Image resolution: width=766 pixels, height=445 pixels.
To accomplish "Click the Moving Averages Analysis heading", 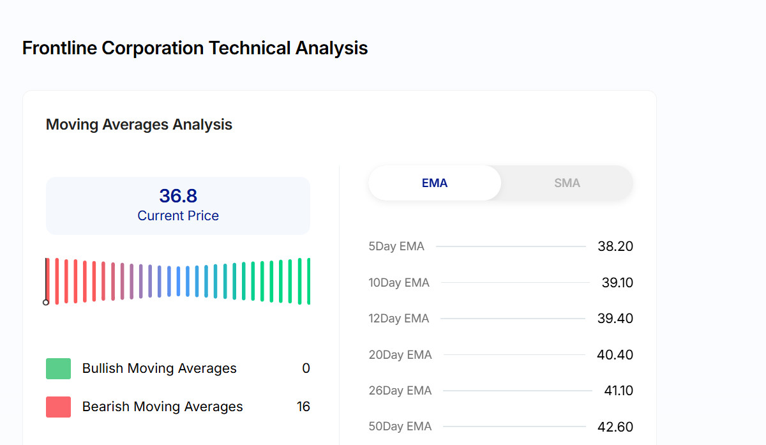I will [x=139, y=124].
